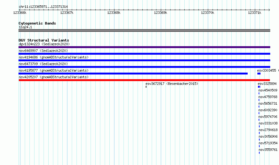The height and width of the screenshot is (165, 279).
Task: Select the red nsv4205207 variant bar
Action: (144, 80)
